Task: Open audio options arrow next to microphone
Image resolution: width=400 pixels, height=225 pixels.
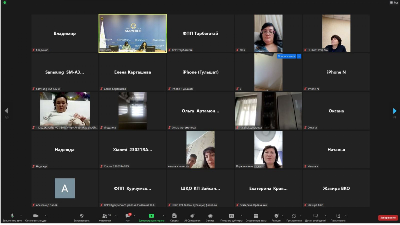Action: point(21,216)
